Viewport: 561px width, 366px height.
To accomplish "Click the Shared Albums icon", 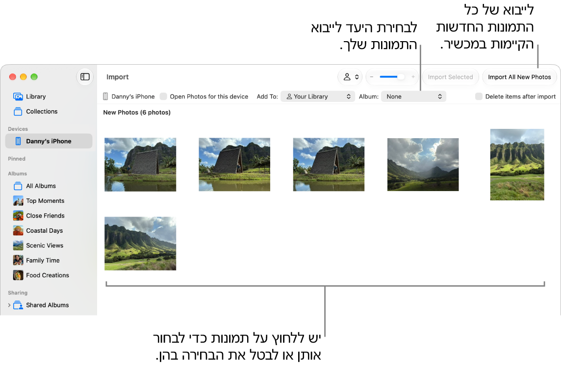I will 18,305.
